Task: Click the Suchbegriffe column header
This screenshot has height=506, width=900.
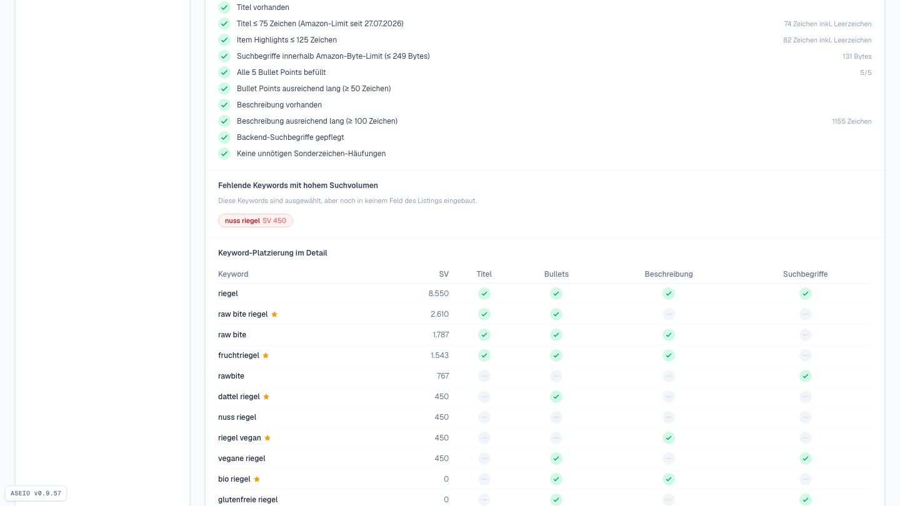Action: pyautogui.click(x=806, y=274)
